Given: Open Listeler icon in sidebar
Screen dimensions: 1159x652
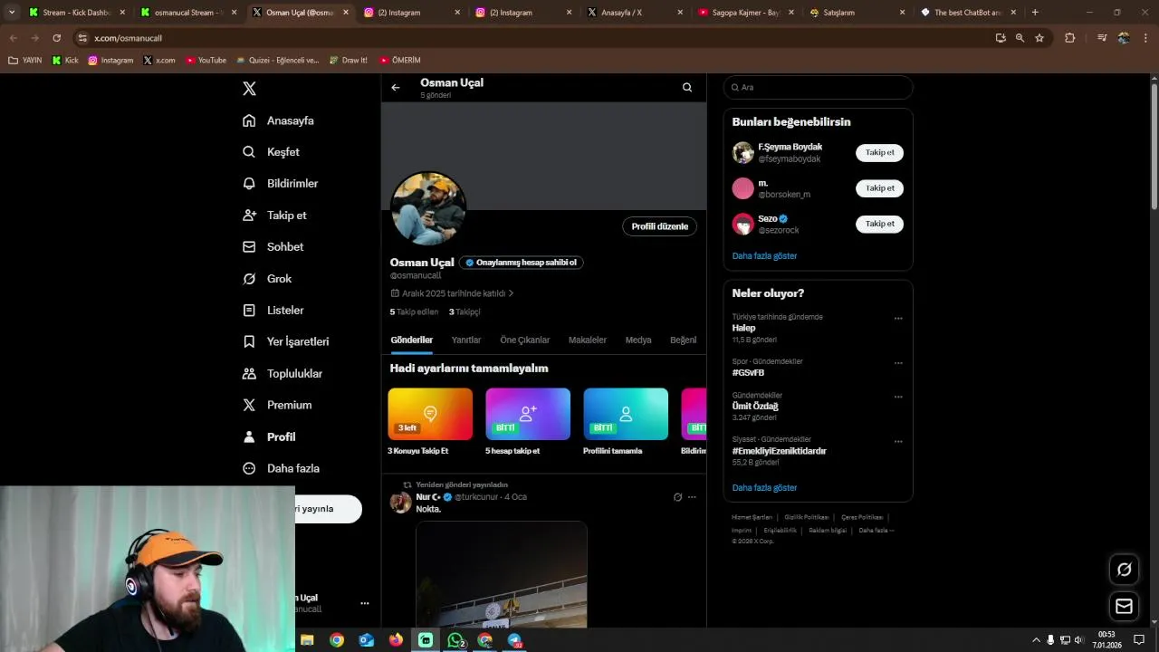Looking at the screenshot, I should coord(249,310).
